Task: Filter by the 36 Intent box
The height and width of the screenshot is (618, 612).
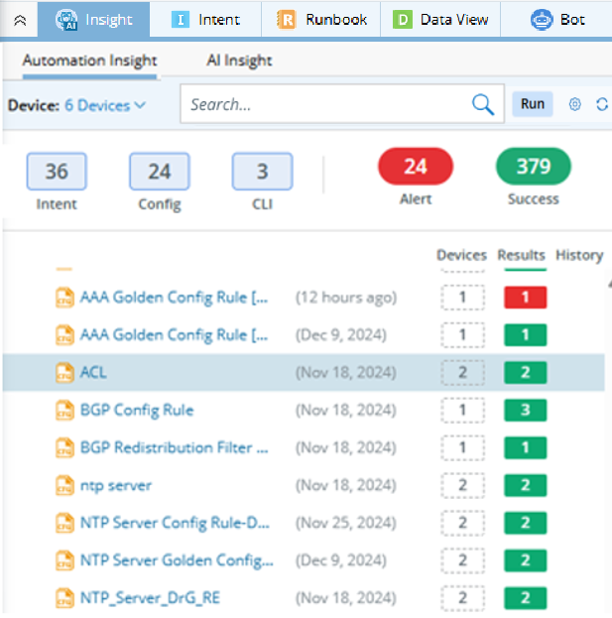Action: [x=57, y=172]
